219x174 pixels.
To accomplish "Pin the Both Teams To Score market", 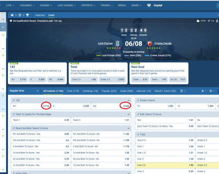I will point(138,114).
